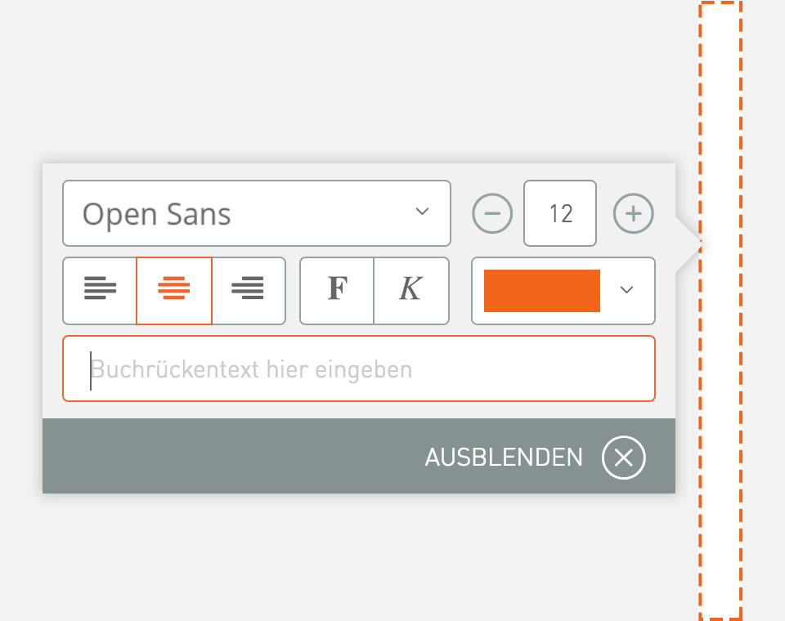Open the Open Sans font dropdown
Viewport: 785px width, 621px height.
point(256,213)
